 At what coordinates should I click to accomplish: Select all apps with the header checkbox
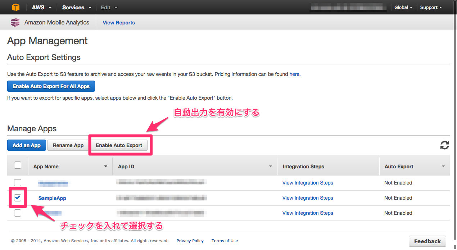click(x=17, y=165)
